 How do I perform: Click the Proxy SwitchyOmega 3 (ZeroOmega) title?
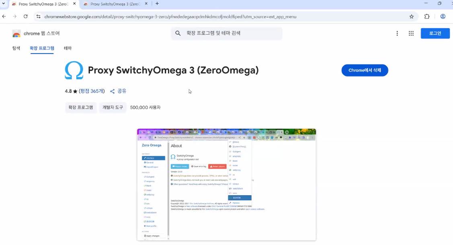(x=173, y=70)
